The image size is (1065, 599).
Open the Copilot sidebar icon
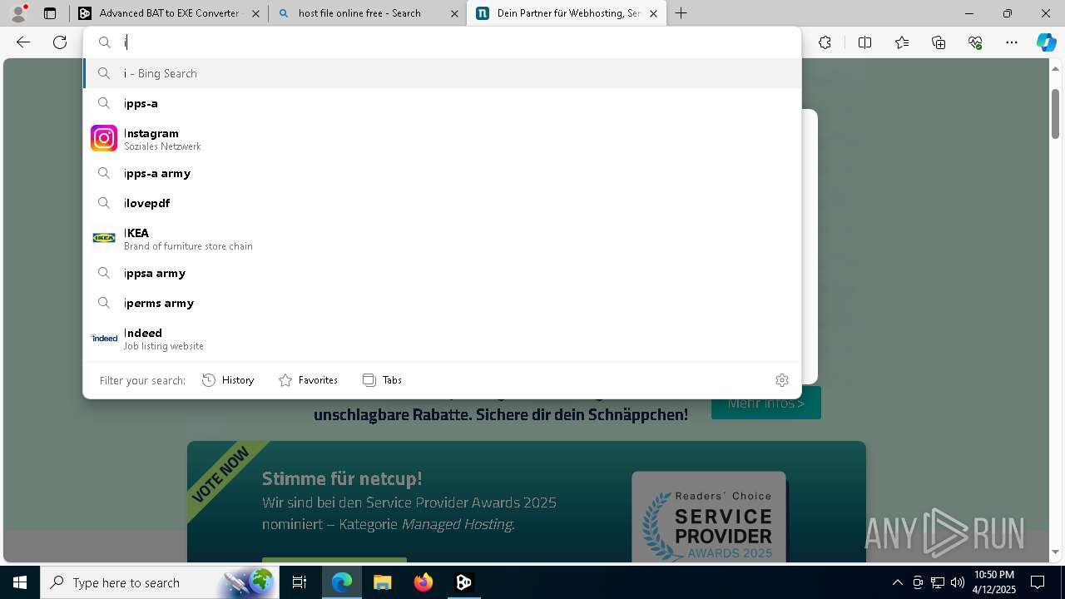tap(1046, 42)
